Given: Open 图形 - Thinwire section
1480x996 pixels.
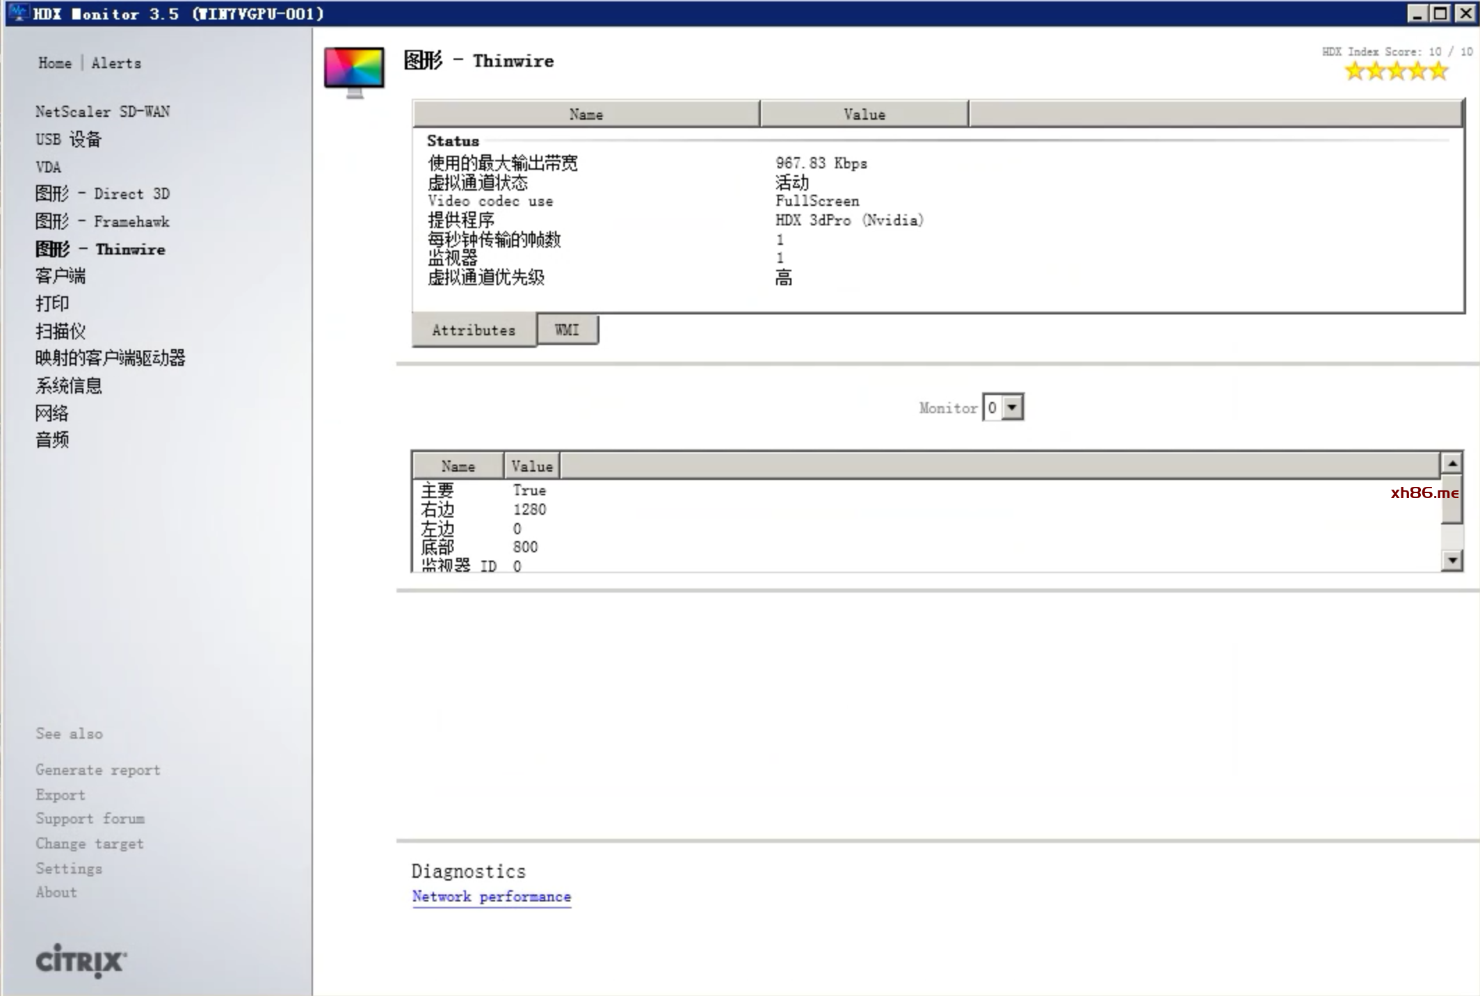Looking at the screenshot, I should click(100, 249).
